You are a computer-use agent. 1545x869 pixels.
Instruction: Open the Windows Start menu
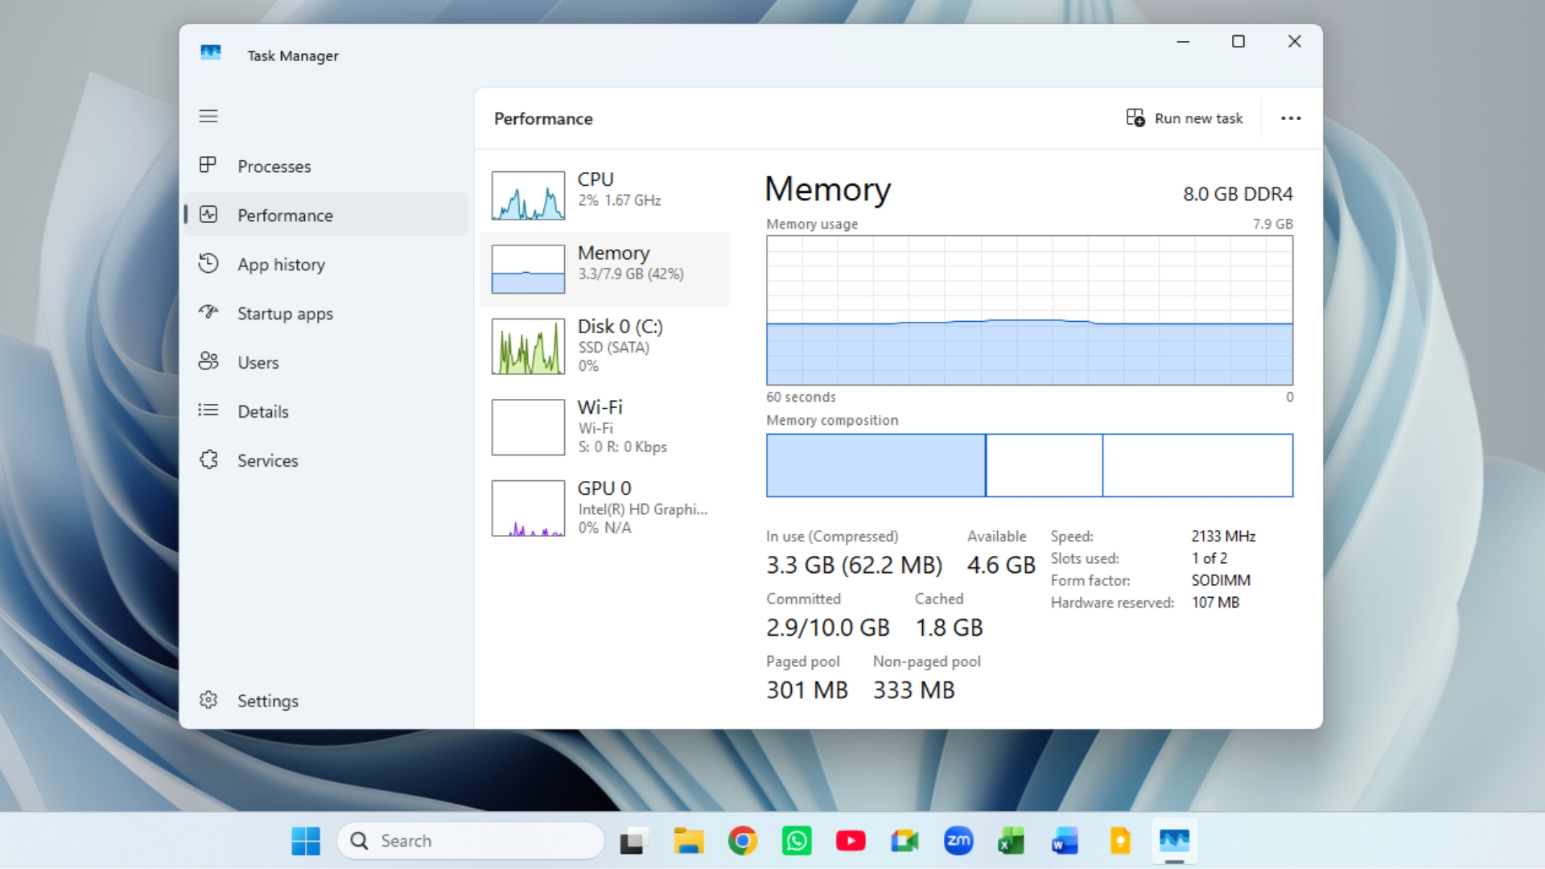point(306,841)
